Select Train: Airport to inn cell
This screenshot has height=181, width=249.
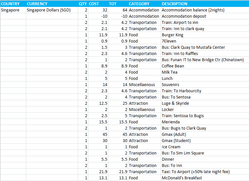tap(205, 22)
